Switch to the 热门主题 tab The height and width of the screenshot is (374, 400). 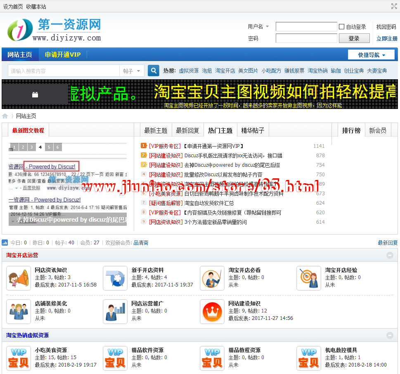pos(220,130)
